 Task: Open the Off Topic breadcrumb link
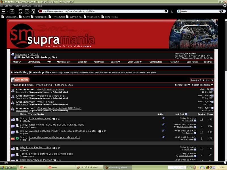pyautogui.click(x=34, y=54)
